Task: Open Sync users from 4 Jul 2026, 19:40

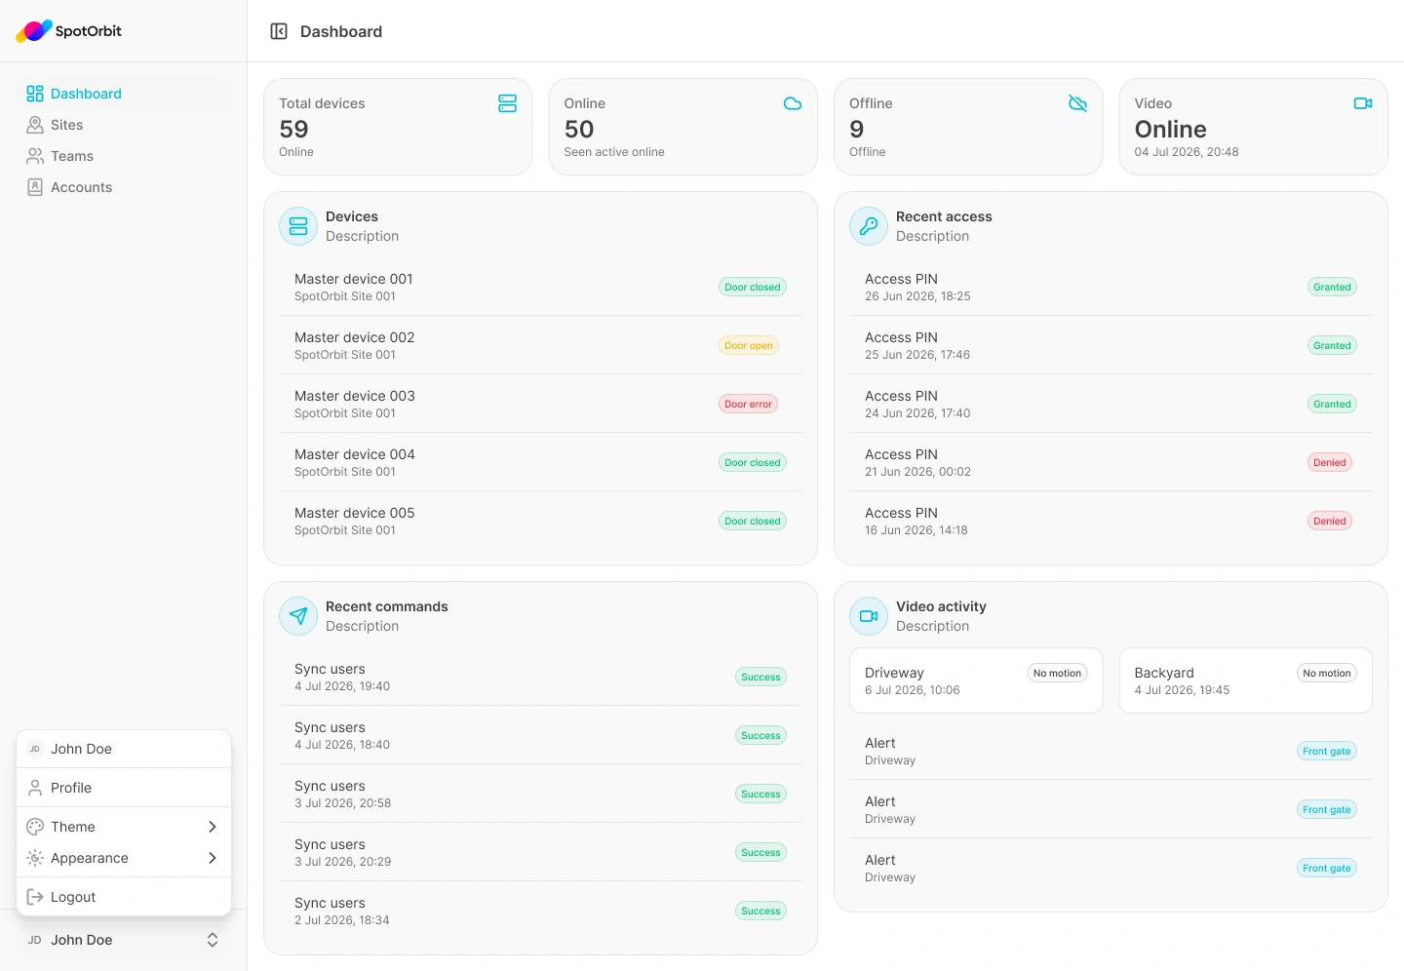Action: pyautogui.click(x=540, y=677)
